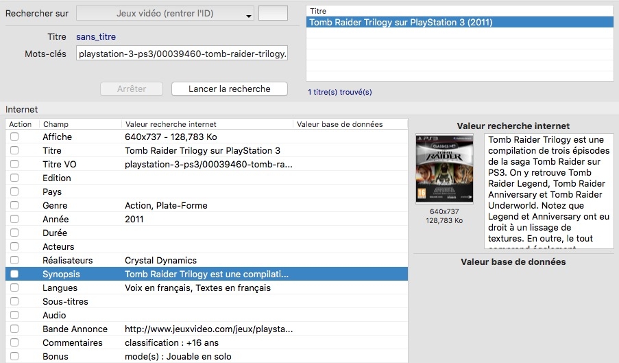The height and width of the screenshot is (363, 619).
Task: Open the 'Jeux vidéo' search source dropdown
Action: tap(165, 14)
